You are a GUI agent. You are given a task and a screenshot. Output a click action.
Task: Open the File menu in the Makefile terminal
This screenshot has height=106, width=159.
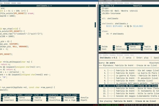pos(100,3)
